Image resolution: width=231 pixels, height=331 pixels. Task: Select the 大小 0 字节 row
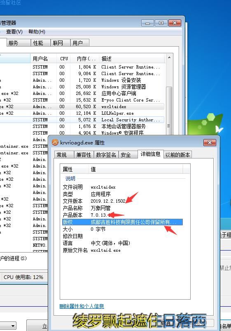pyautogui.click(x=122, y=229)
